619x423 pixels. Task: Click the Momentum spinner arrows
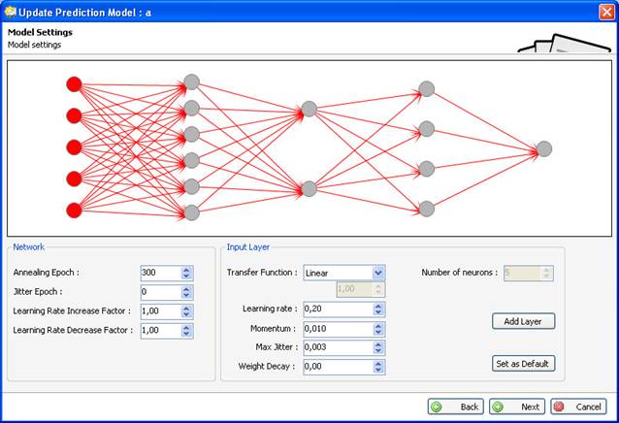coord(378,328)
